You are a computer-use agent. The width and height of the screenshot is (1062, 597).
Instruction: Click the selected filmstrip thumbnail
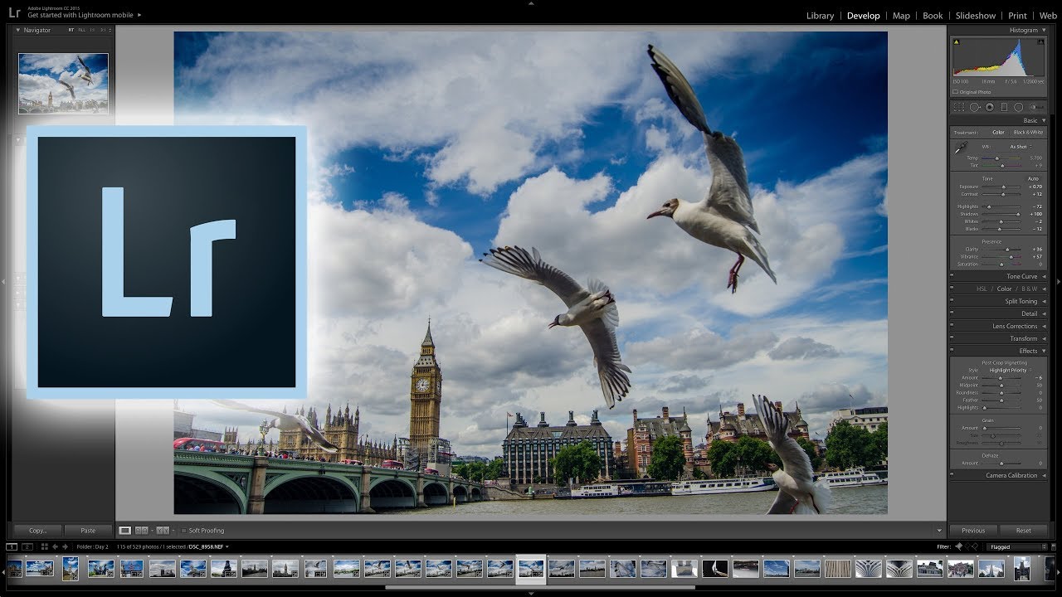coord(531,568)
